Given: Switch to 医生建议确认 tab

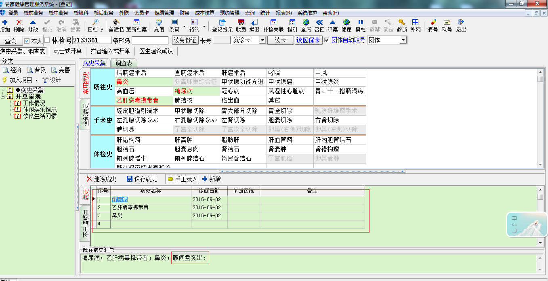Looking at the screenshot, I should (x=156, y=51).
